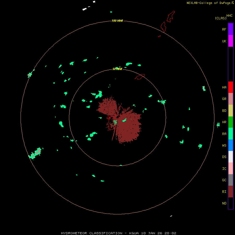This screenshot has height=235, width=235.
Task: Pick the yellow BD legend color swatch
Action: click(231, 111)
